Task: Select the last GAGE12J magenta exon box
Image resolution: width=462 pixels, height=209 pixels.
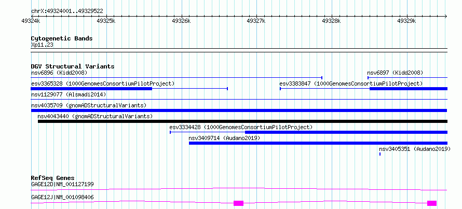Action: click(x=432, y=203)
